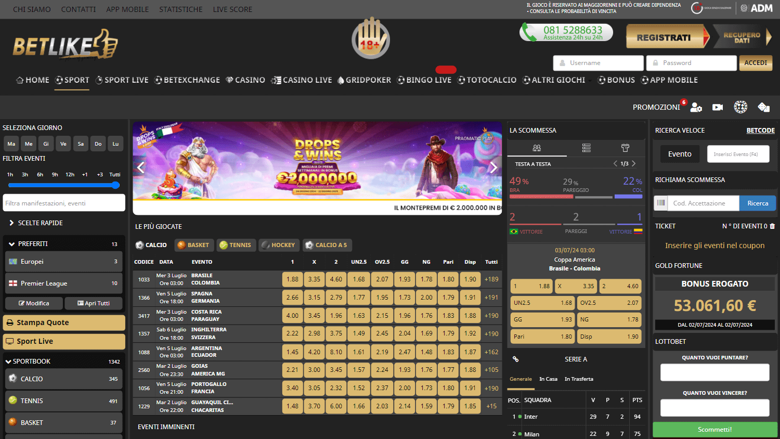780x439 pixels.
Task: Toggle odds 2.66 for Spagna win
Action: (292, 298)
